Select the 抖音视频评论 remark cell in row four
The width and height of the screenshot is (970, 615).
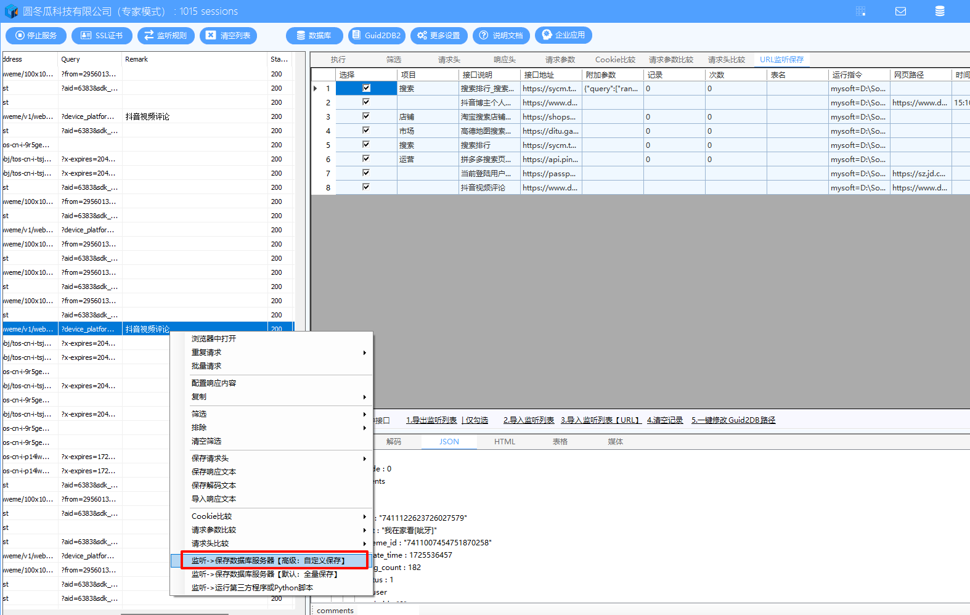(148, 116)
